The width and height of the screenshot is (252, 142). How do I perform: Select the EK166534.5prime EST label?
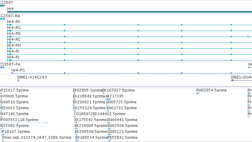[92, 138]
